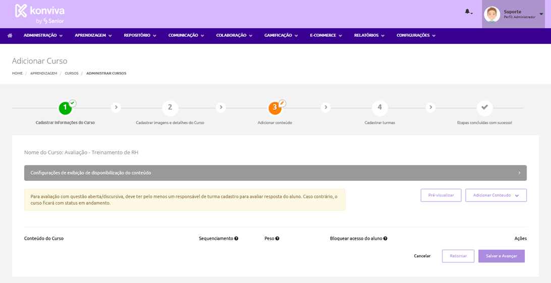Open the Suporte profile dropdown arrow
Image resolution: width=551 pixels, height=283 pixels.
click(541, 14)
